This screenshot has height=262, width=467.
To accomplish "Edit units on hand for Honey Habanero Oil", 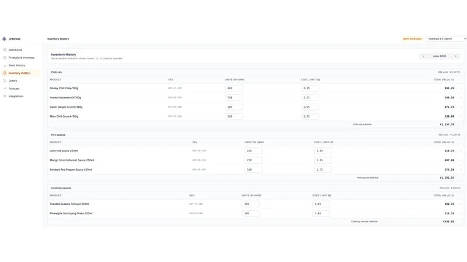I will (234, 97).
